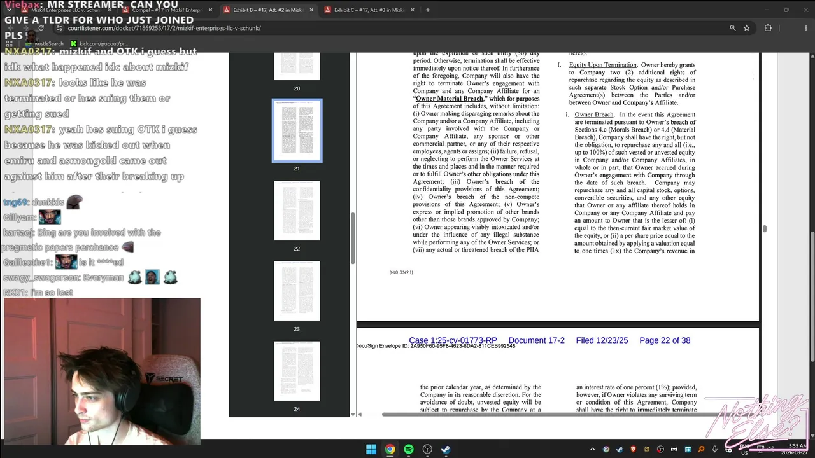815x458 pixels.
Task: Click the orange search icon in system tray
Action: tap(702, 449)
